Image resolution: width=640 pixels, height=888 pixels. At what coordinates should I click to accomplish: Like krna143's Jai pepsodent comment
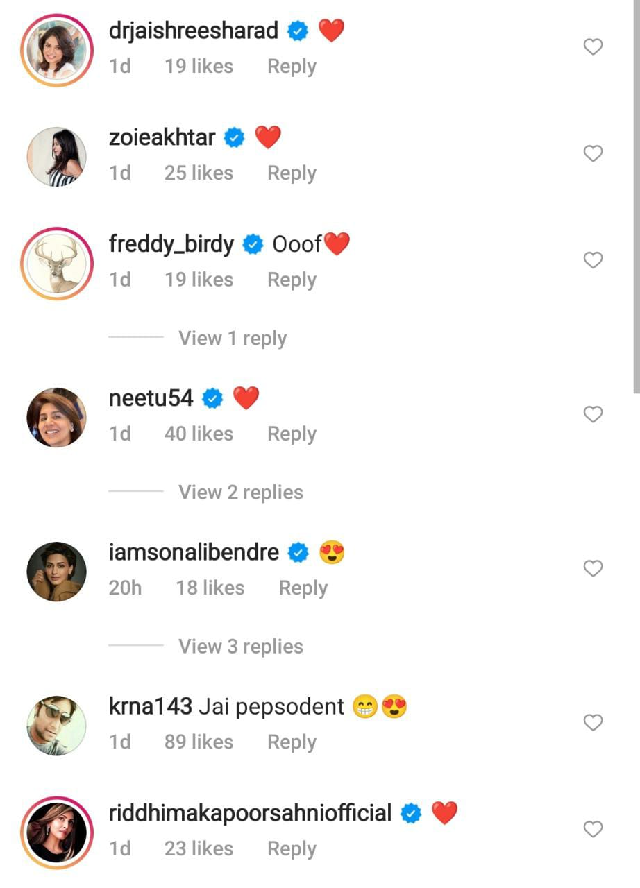tap(592, 723)
